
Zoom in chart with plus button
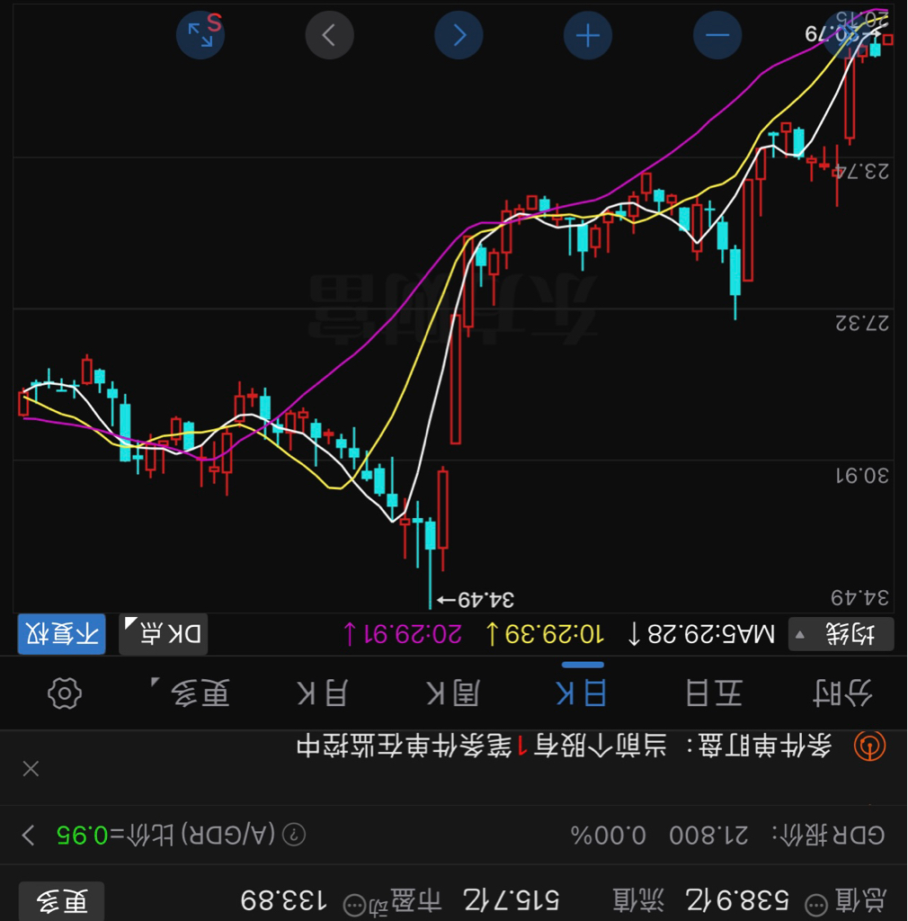(x=588, y=35)
